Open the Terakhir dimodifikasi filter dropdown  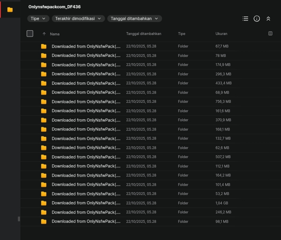78,18
